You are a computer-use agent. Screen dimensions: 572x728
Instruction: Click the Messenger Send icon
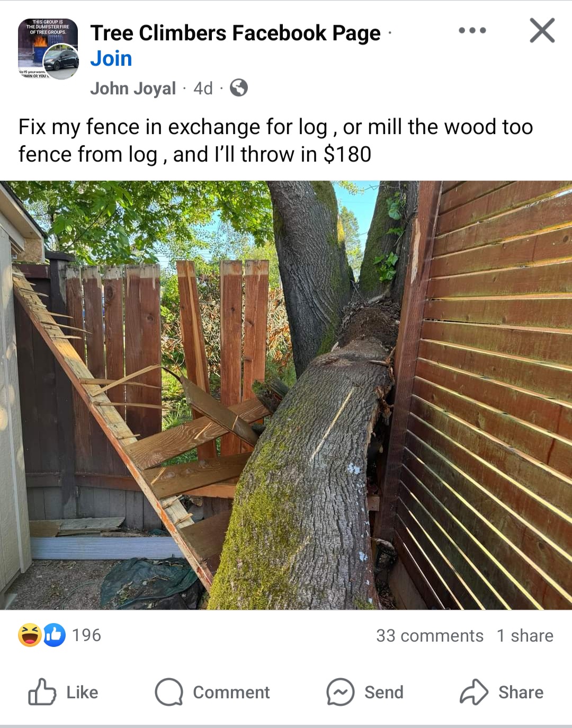pyautogui.click(x=340, y=692)
